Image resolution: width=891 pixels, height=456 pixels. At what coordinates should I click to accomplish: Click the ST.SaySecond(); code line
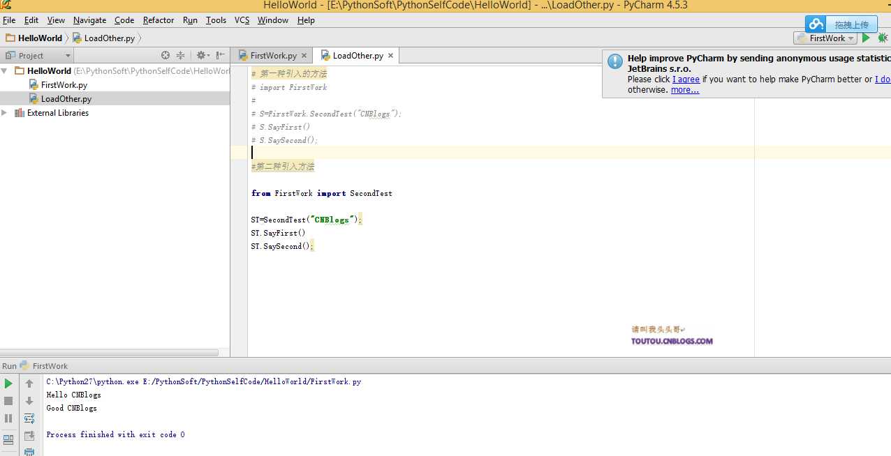click(x=283, y=246)
